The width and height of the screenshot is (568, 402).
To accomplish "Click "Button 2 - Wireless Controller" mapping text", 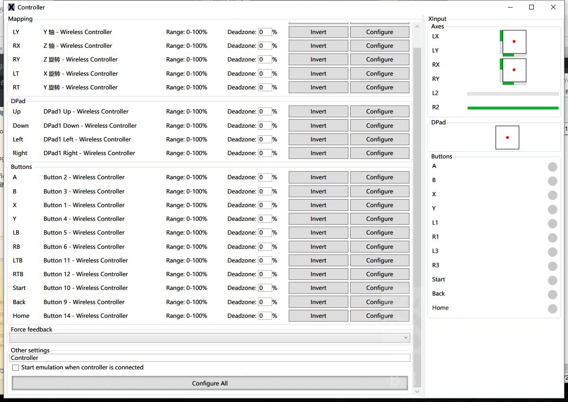I will pos(84,177).
